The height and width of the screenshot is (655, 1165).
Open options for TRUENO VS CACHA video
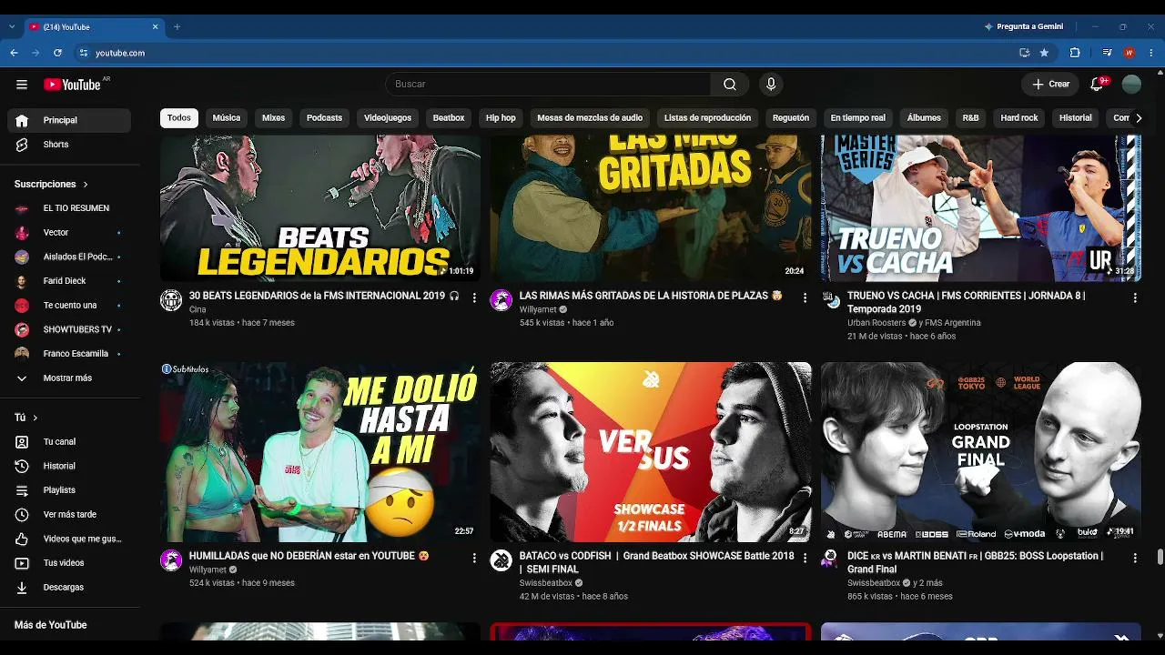click(x=1135, y=297)
